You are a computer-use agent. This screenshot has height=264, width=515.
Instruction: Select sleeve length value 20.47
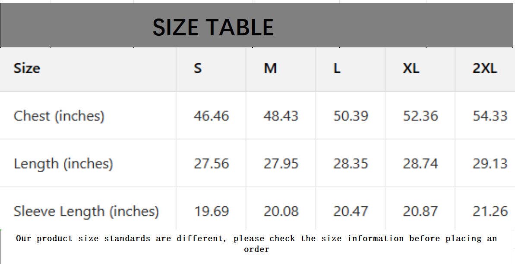(x=351, y=211)
